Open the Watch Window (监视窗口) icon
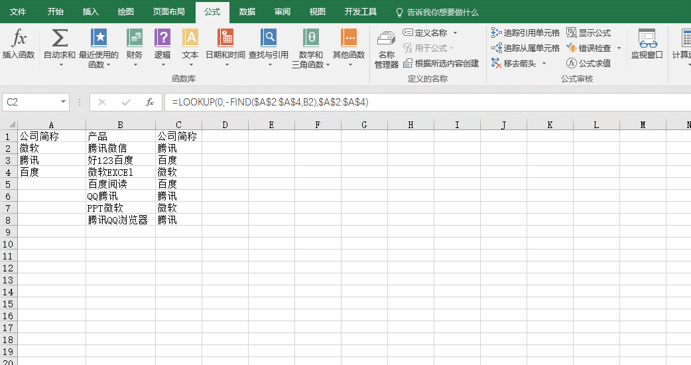This screenshot has height=365, width=691. pyautogui.click(x=647, y=41)
